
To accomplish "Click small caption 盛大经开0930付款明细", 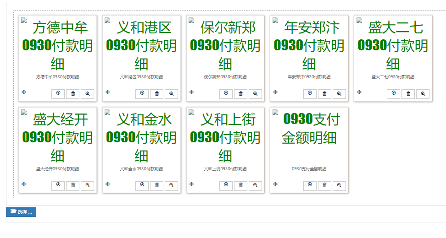I will (x=57, y=169).
